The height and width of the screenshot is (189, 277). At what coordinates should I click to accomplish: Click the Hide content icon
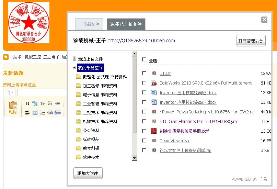coord(50,112)
